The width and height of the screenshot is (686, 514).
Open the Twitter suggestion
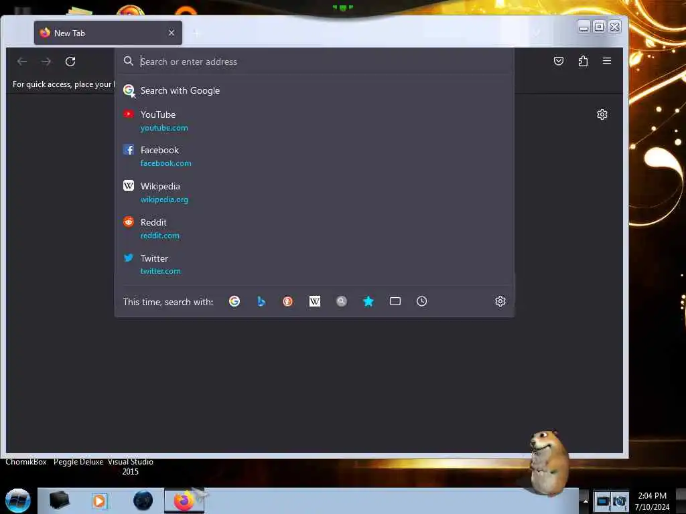click(314, 264)
